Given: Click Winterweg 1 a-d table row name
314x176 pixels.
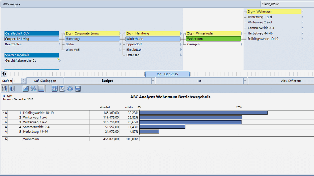Looking at the screenshot, I should click(35, 117).
